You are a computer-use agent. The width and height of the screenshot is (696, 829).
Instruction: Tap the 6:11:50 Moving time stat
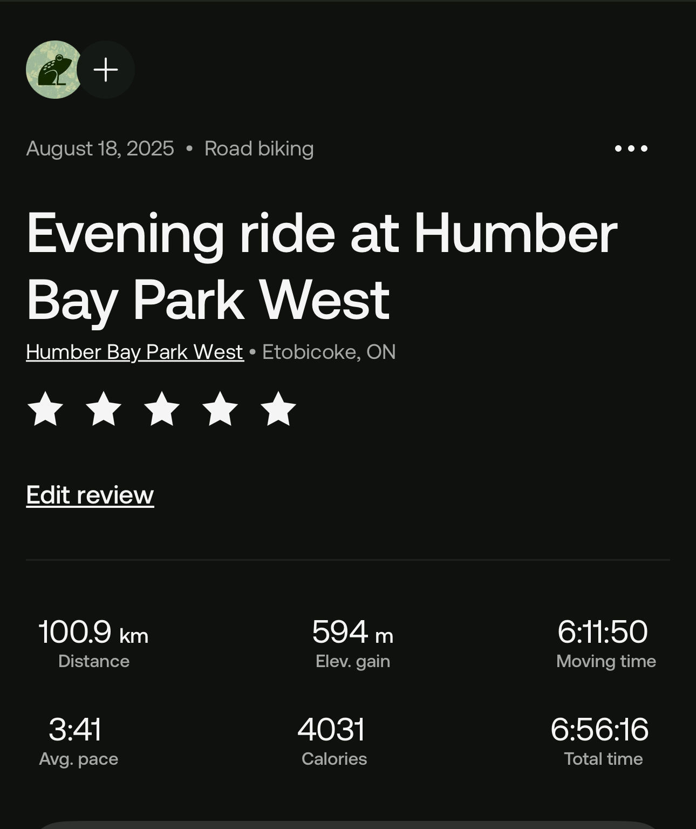(606, 643)
